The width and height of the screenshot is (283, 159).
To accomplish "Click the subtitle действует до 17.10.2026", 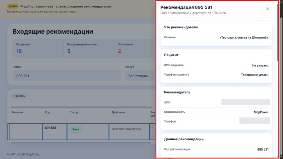I will 209,13.
